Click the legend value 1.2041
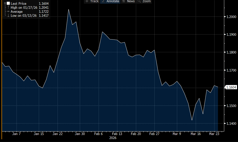The image size is (238, 142). pyautogui.click(x=44, y=7)
